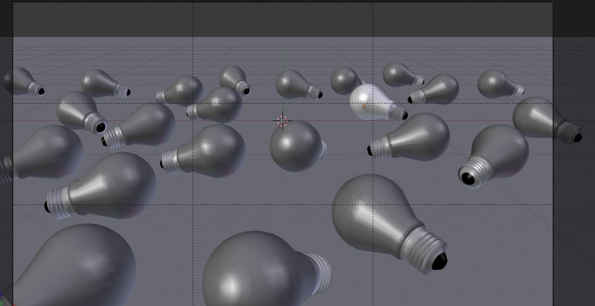The height and width of the screenshot is (306, 595).
Task: Select the white highlighted light bulb
Action: 378,104
